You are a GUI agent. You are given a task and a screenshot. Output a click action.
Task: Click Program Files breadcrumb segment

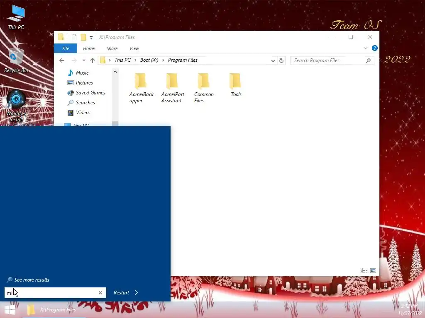pos(183,60)
